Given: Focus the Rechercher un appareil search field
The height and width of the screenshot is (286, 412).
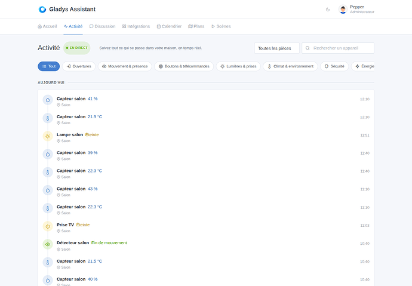Looking at the screenshot, I should pos(338,48).
